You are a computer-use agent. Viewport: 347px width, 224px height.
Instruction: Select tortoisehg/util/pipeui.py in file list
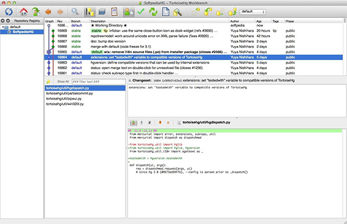coord(64,99)
